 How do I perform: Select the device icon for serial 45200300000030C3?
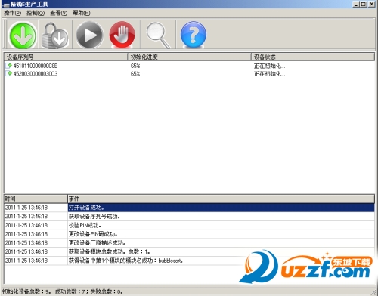pos(8,73)
